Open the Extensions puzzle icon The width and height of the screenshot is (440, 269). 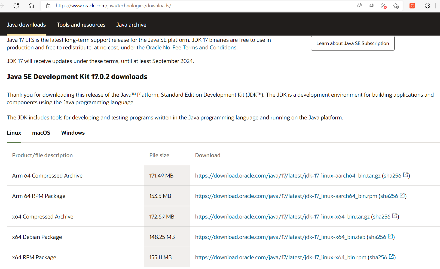click(427, 6)
